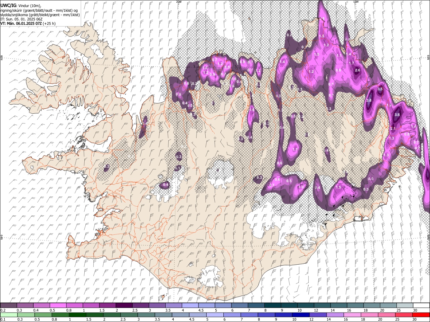The image size is (430, 322).
Task: Click the '2.1' precipitation value on the map
Action: (393, 129)
